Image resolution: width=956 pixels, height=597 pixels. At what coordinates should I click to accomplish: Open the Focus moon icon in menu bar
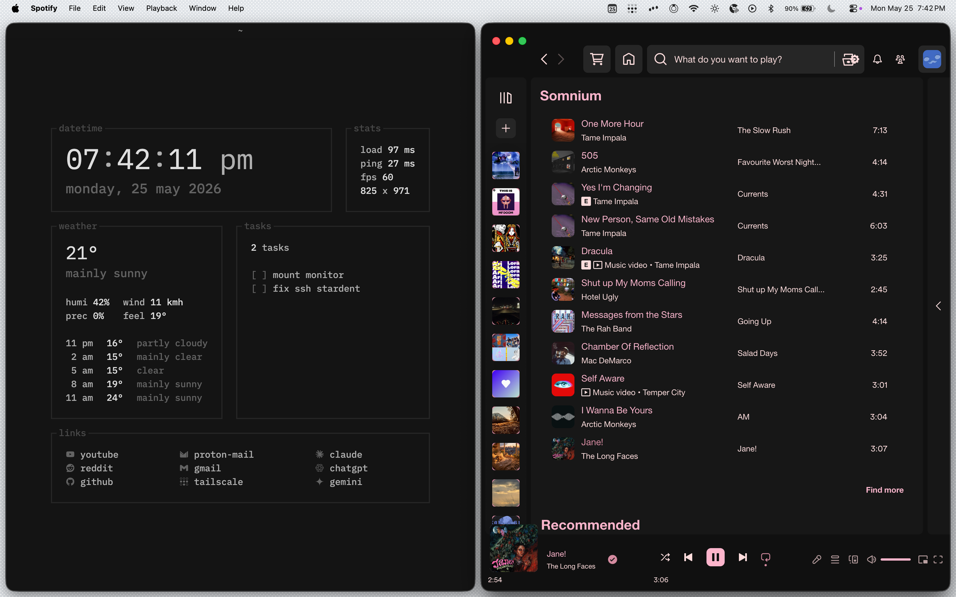pos(831,8)
